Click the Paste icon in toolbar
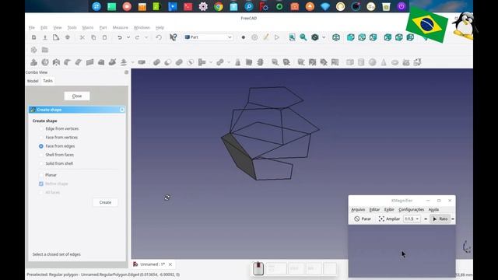Image resolution: width=498 pixels, height=280 pixels. click(x=104, y=37)
